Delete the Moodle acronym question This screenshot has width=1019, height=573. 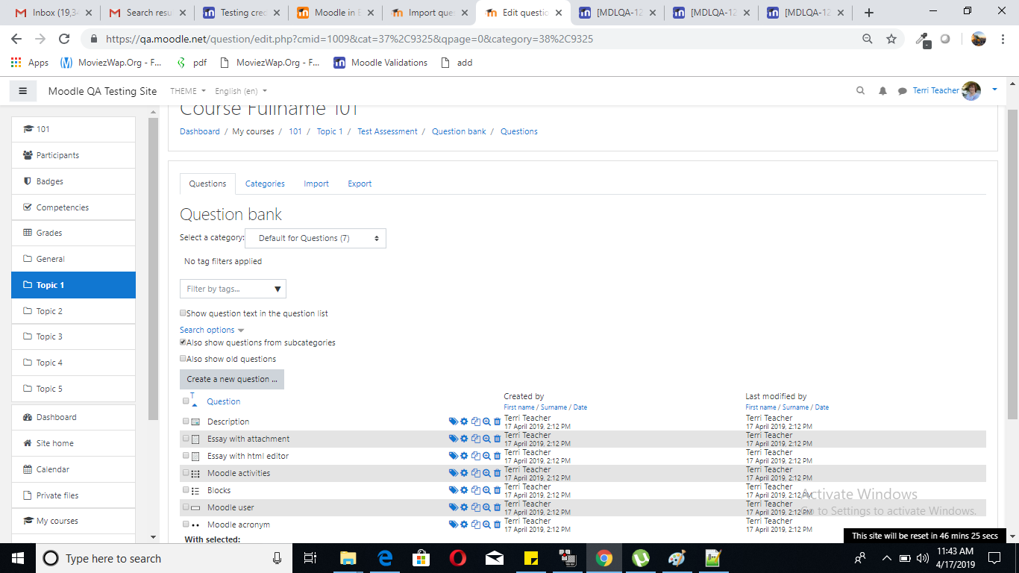tap(498, 525)
